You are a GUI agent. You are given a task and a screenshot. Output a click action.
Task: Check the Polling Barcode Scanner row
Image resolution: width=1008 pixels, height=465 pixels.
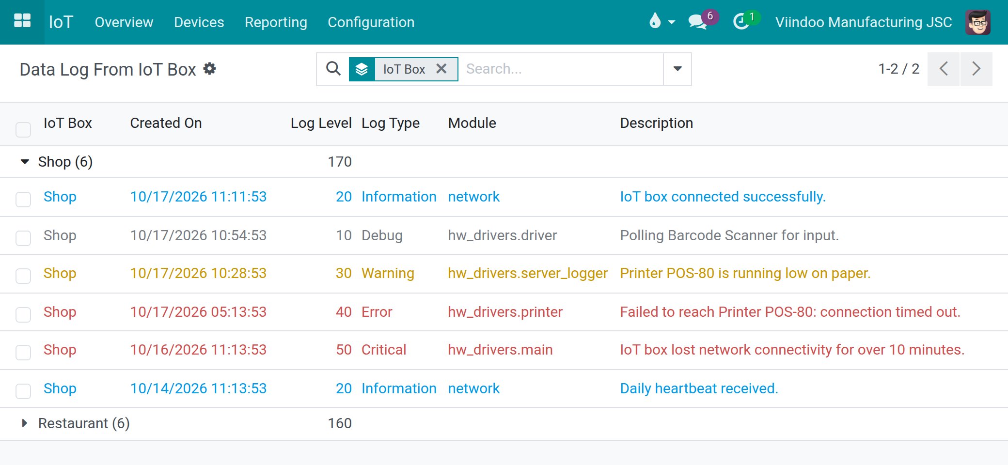pyautogui.click(x=23, y=238)
